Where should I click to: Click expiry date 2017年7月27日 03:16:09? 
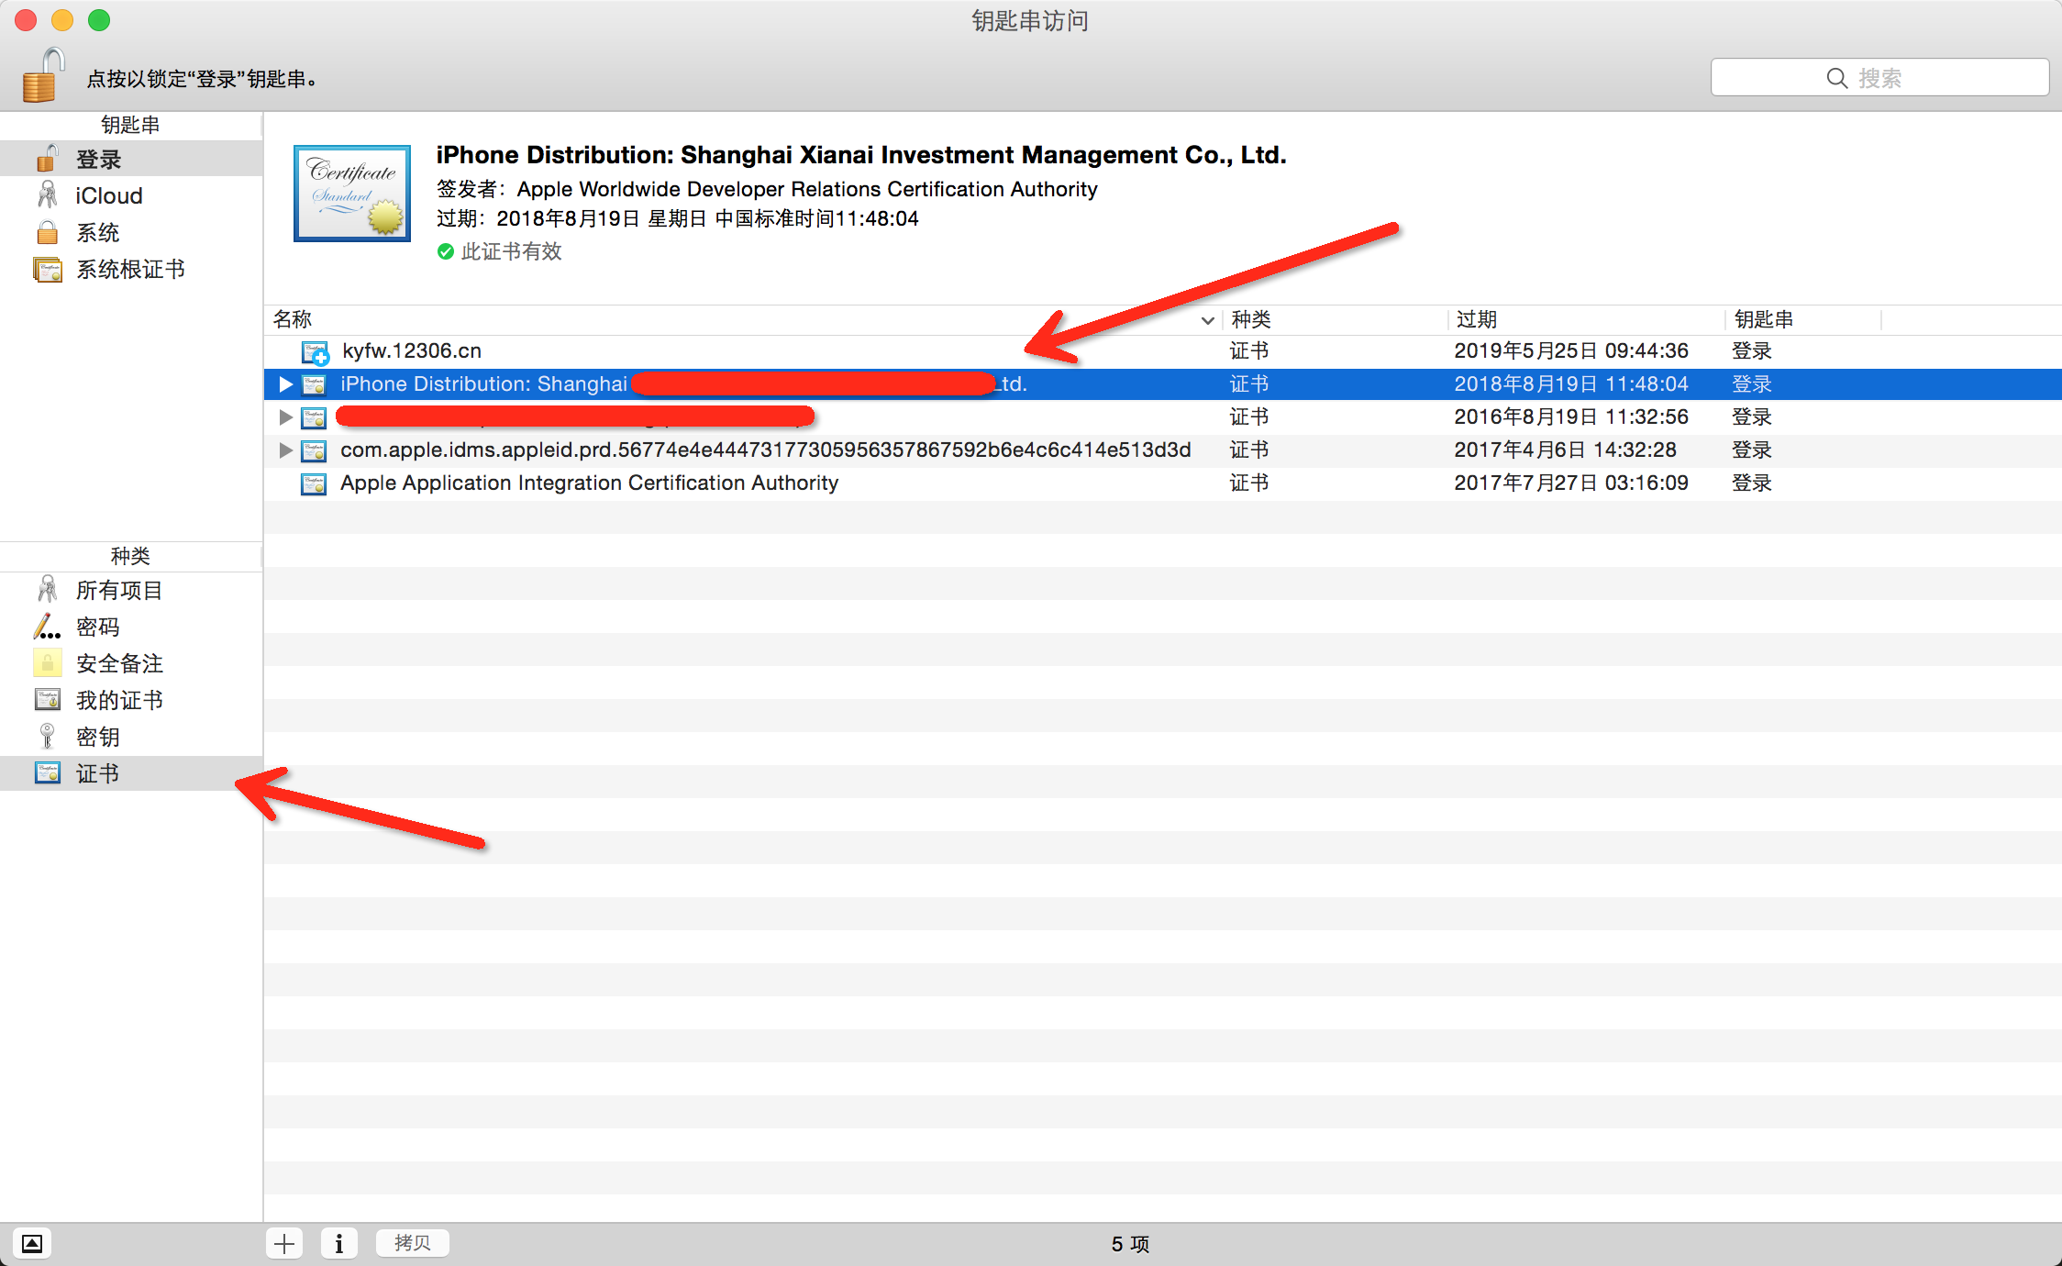(x=1570, y=483)
